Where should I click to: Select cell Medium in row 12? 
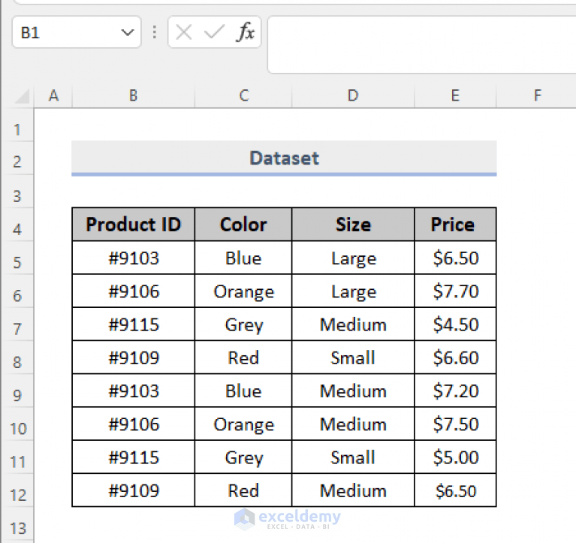pos(353,490)
